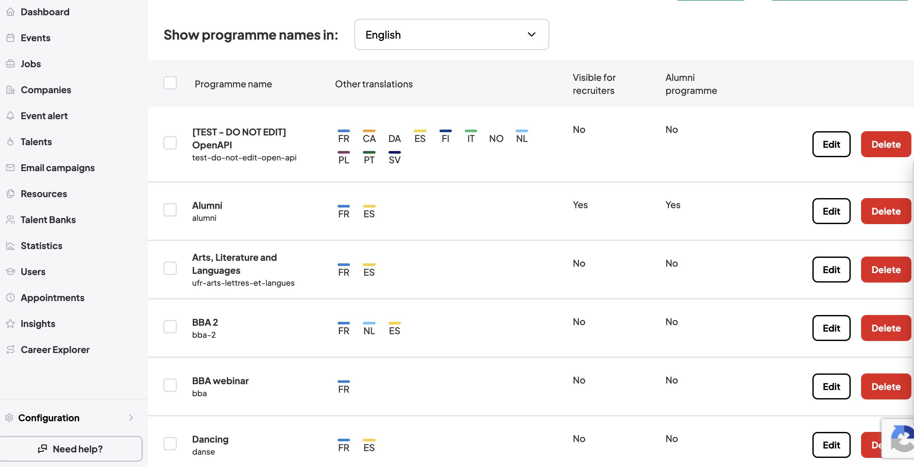Viewport: 914px width, 467px height.
Task: Open the Statistics menu item
Action: [x=41, y=246]
